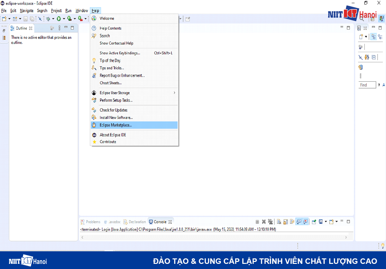386x269 pixels.
Task: Pin the Console view
Action: point(314,222)
